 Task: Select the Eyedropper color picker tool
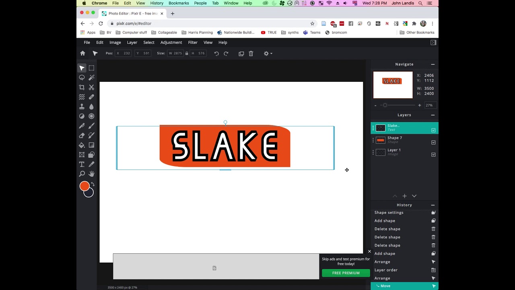(91, 164)
